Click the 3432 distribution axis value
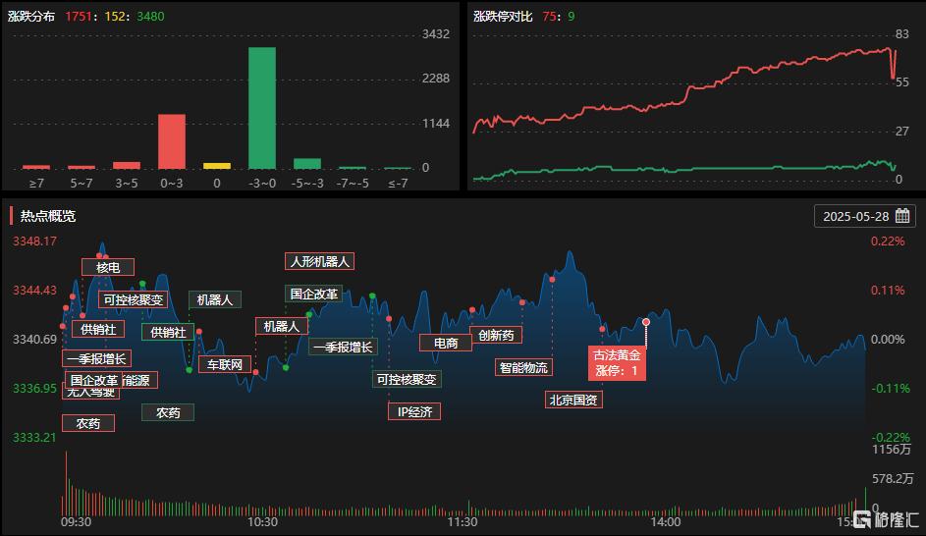 [436, 34]
